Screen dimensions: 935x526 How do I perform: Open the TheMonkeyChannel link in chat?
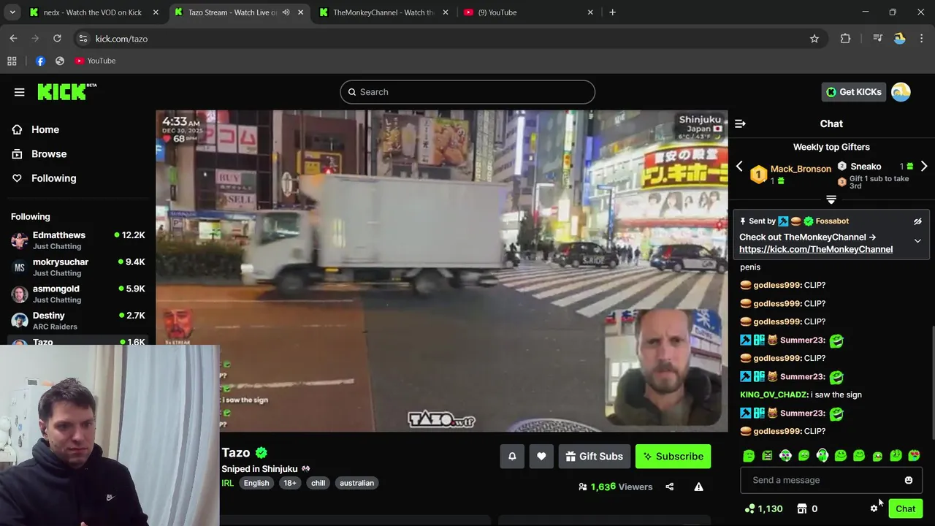coord(816,249)
